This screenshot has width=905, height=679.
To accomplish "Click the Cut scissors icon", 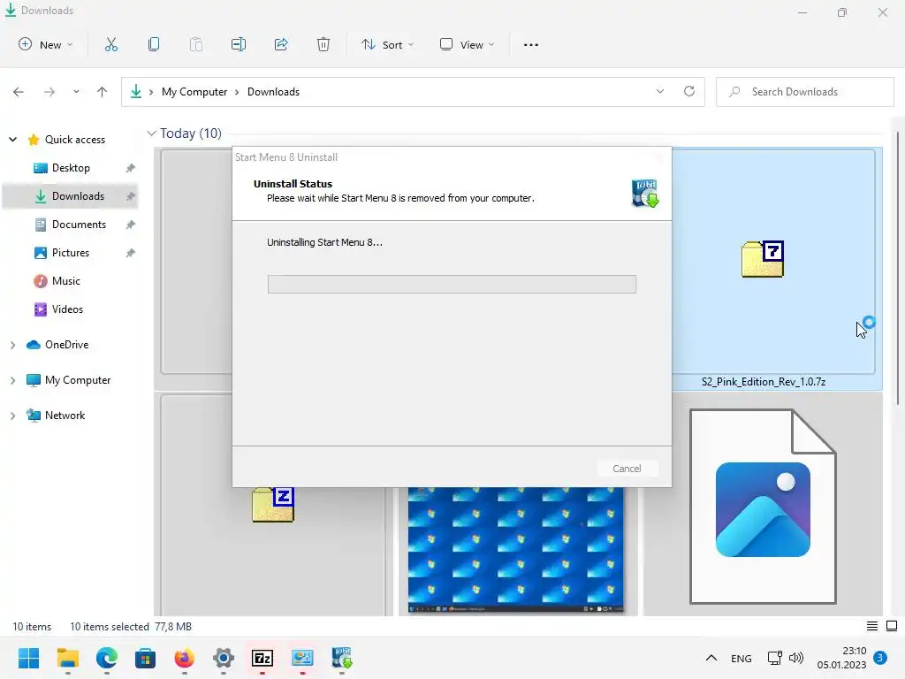I will click(x=110, y=44).
